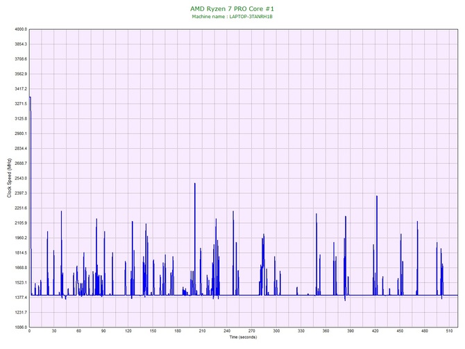This screenshot has height=349, width=465.
Task: Click the 480 tick on the time axis
Action: (x=425, y=331)
